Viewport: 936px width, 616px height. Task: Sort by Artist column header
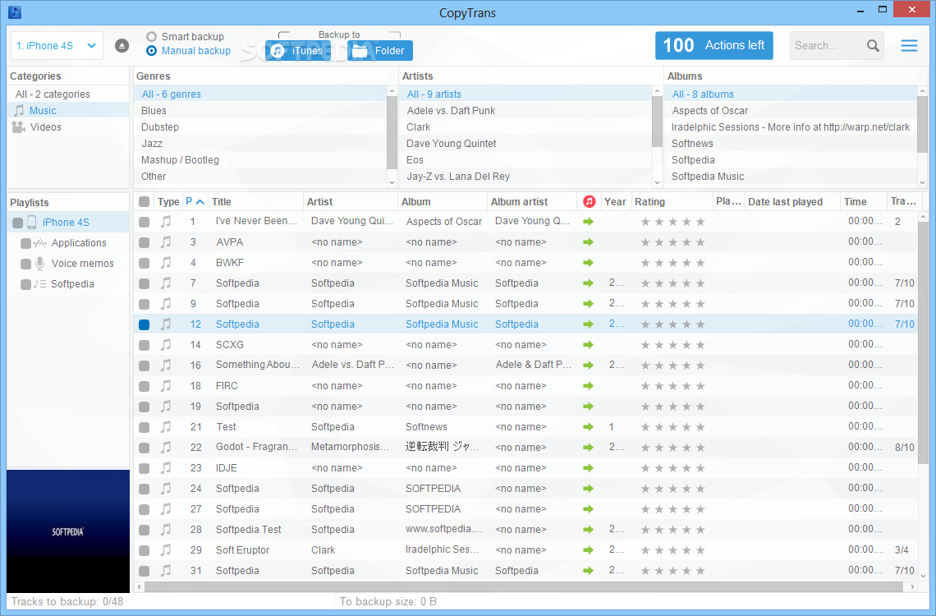(x=351, y=202)
